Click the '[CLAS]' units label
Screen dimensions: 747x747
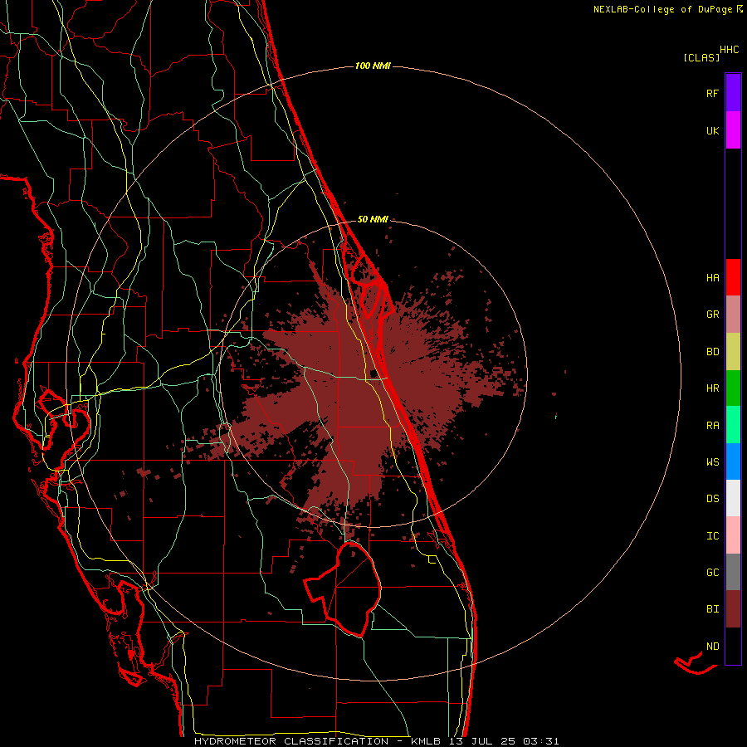(701, 58)
